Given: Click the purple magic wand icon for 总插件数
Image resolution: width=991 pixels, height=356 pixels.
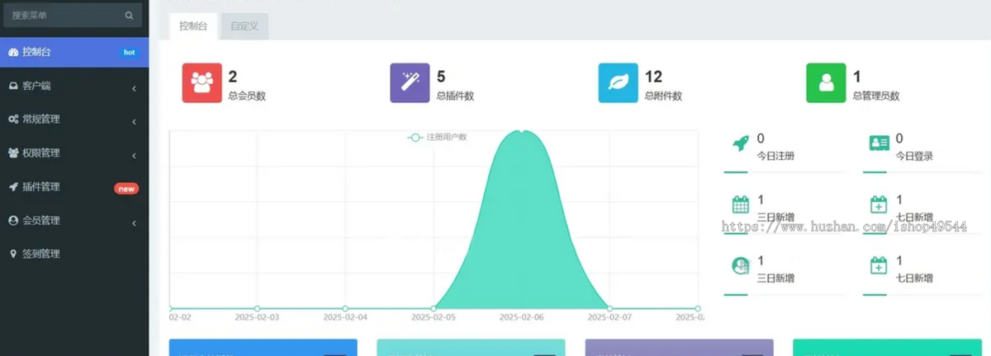Looking at the screenshot, I should [x=410, y=83].
